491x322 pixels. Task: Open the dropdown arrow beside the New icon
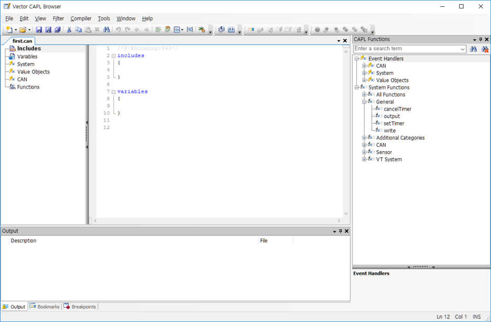click(x=16, y=30)
